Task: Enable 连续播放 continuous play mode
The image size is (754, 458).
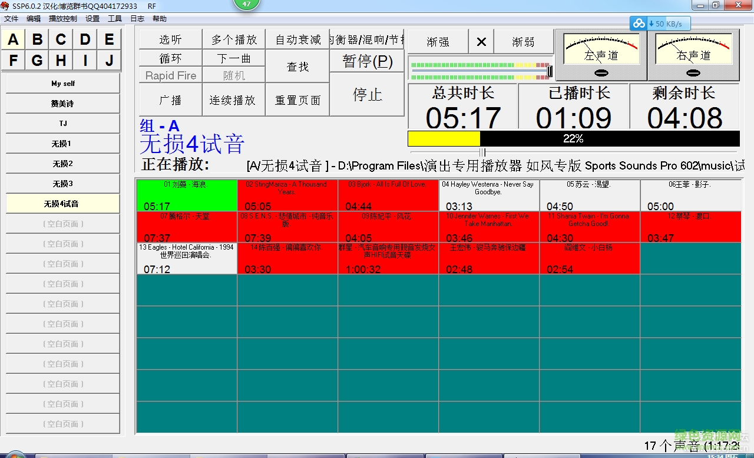Action: point(233,100)
